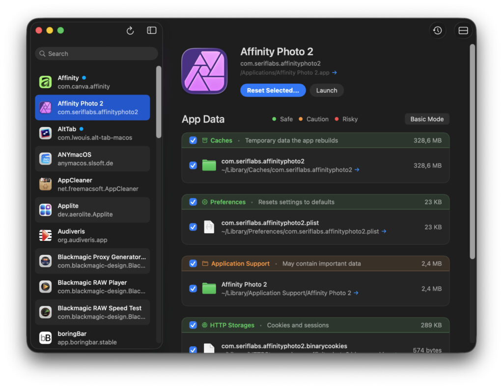503x388 pixels.
Task: Open the history clock icon
Action: [438, 30]
